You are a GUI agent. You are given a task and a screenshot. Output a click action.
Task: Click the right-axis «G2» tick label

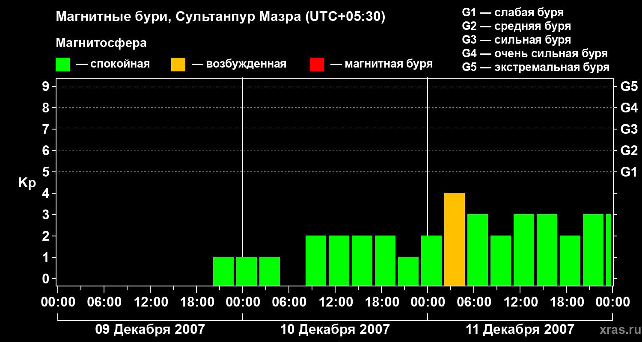[x=629, y=150]
